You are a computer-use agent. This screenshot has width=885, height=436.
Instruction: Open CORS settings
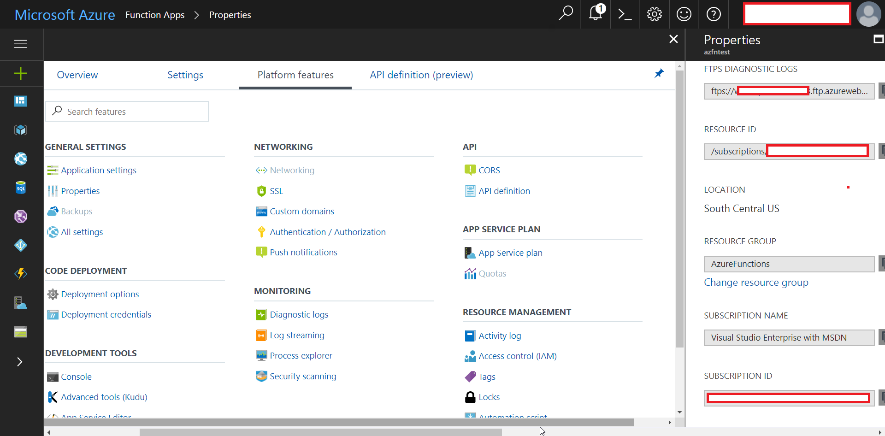pos(489,170)
